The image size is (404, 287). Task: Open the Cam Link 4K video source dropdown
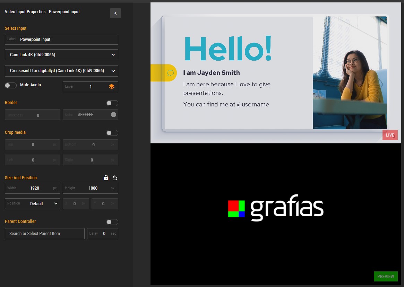pyautogui.click(x=62, y=55)
